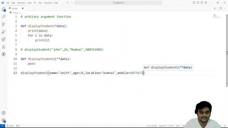228x128 pixels.
Task: Open notifications bell in status bar
Action: point(225,126)
